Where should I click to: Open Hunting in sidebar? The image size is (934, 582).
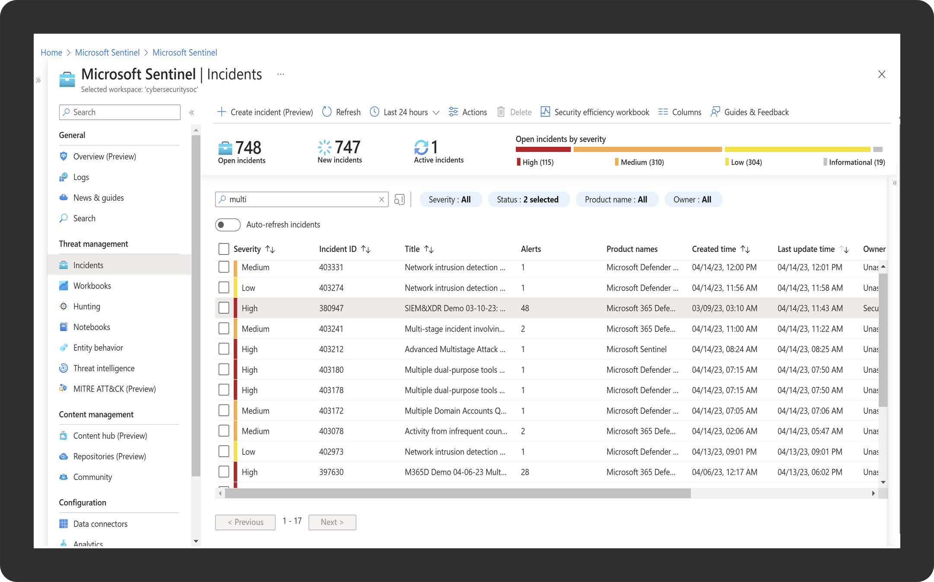coord(86,307)
